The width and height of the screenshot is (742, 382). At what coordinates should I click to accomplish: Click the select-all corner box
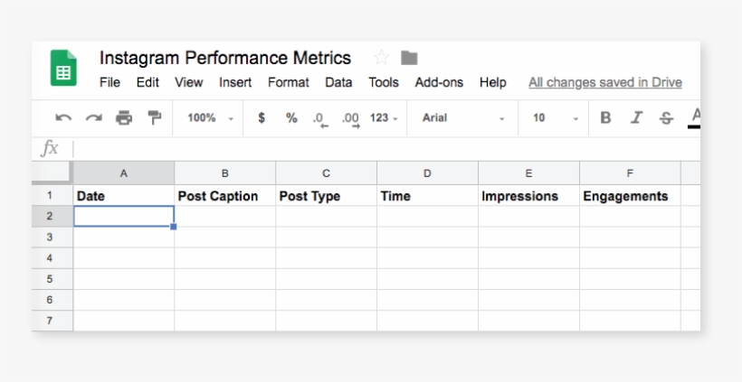click(52, 172)
